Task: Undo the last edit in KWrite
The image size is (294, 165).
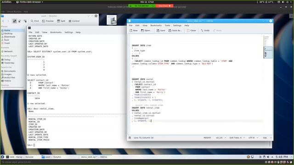Action: click(205, 31)
